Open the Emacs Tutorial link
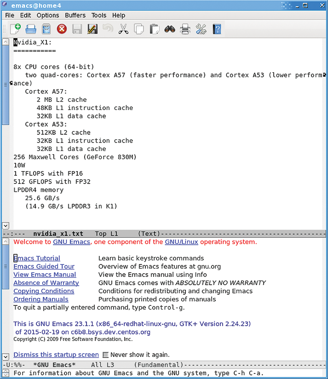Image resolution: width=328 pixels, height=379 pixels. pyautogui.click(x=37, y=258)
